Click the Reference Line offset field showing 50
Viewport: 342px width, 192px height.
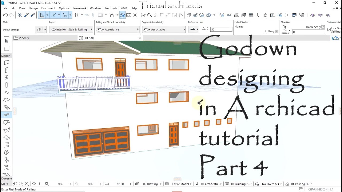pyautogui.click(x=221, y=30)
